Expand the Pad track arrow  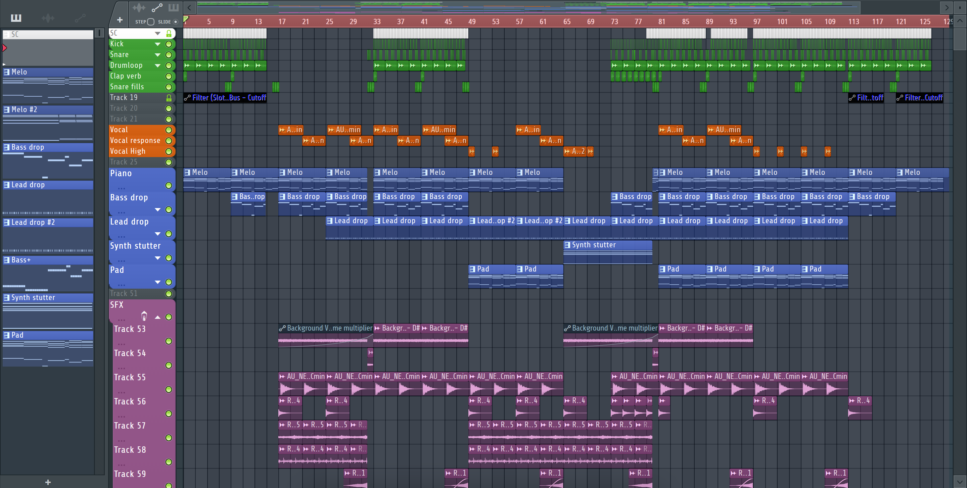pos(158,282)
